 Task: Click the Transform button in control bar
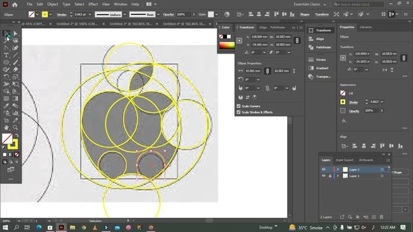click(321, 14)
